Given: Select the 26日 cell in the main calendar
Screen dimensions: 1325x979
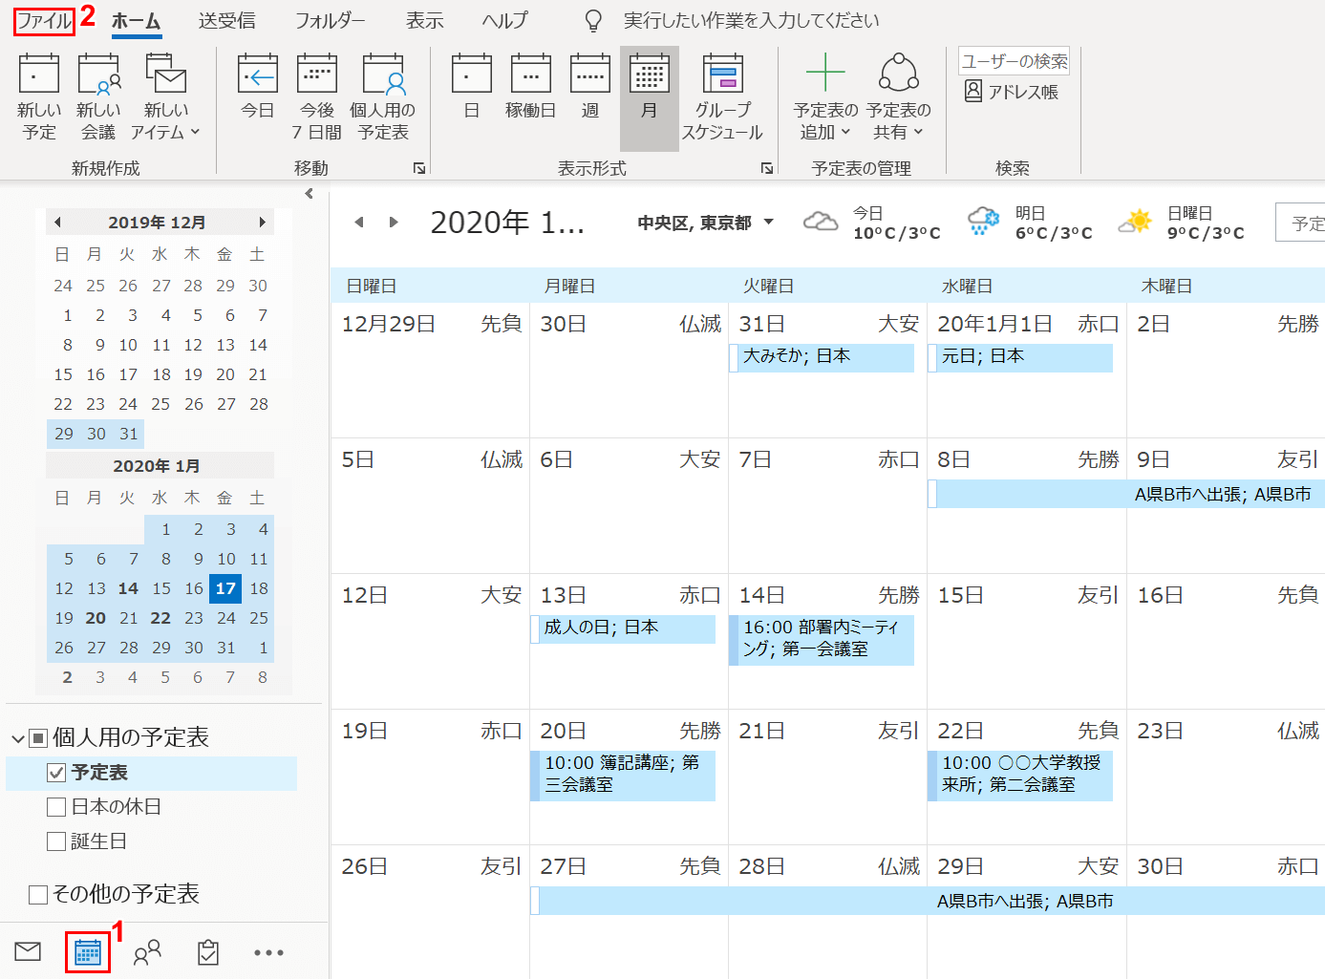Looking at the screenshot, I should [x=430, y=911].
